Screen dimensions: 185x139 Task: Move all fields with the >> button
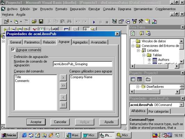pos(63,85)
